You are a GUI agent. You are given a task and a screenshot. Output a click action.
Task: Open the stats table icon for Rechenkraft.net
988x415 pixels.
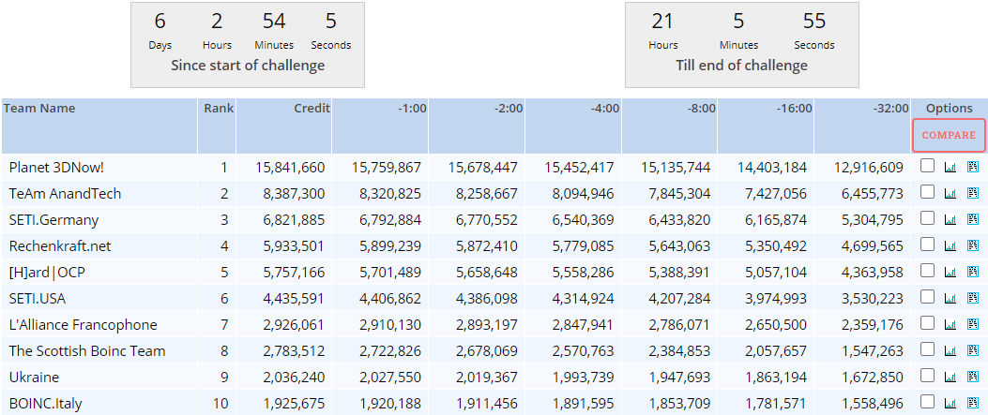pyautogui.click(x=972, y=245)
